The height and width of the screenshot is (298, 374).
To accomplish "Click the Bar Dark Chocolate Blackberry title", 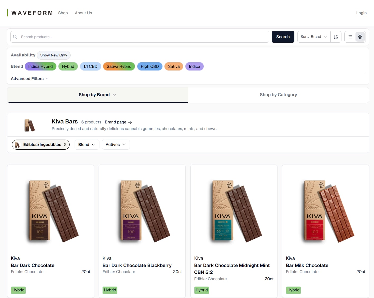I will point(137,265).
